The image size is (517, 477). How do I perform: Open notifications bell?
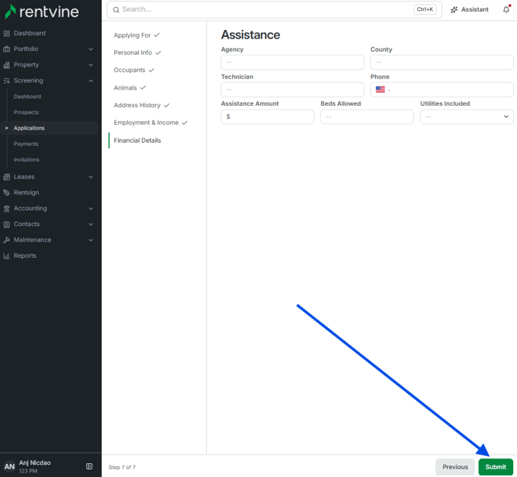(x=506, y=9)
